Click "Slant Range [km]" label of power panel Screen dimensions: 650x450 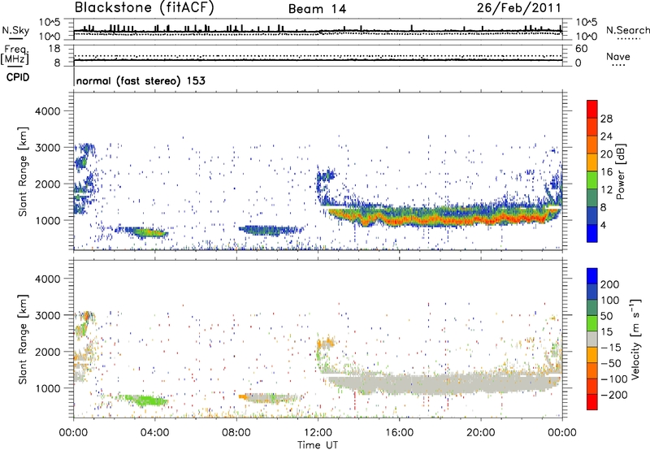(23, 171)
